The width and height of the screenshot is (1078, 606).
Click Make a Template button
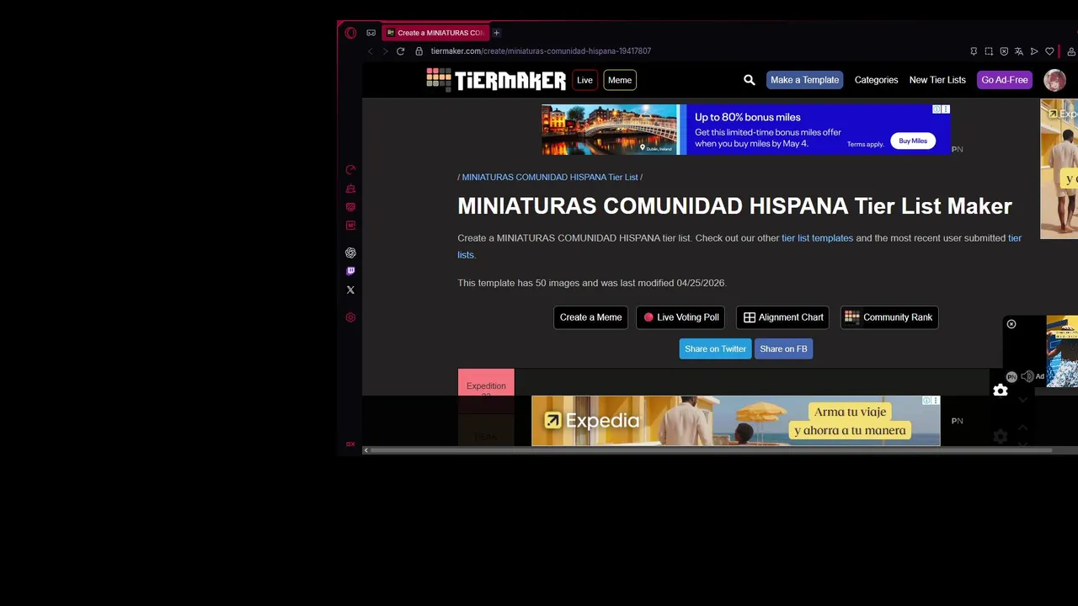804,80
